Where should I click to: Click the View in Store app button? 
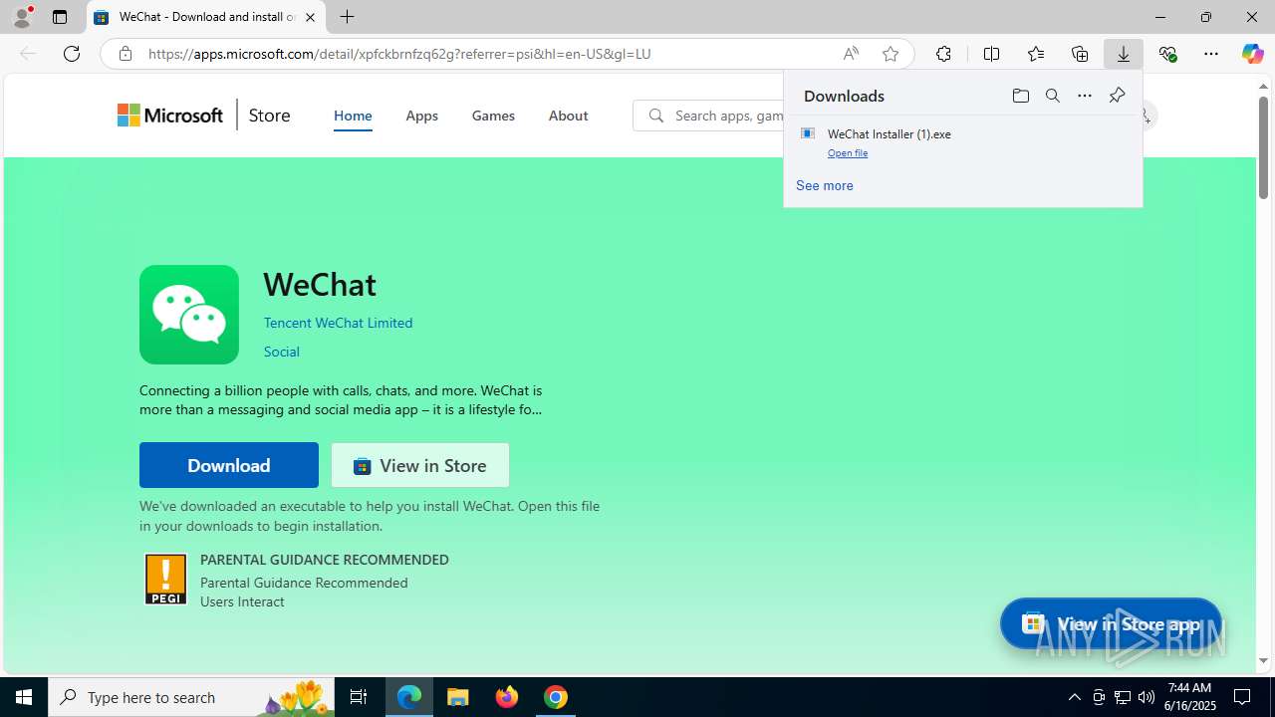click(x=1111, y=624)
